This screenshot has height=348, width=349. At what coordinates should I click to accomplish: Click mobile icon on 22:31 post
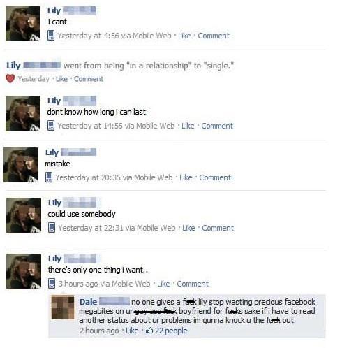click(52, 228)
